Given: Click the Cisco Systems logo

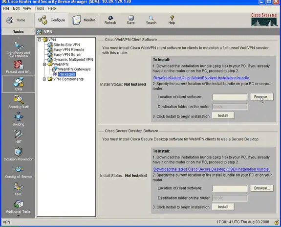Looking at the screenshot, I should [264, 20].
